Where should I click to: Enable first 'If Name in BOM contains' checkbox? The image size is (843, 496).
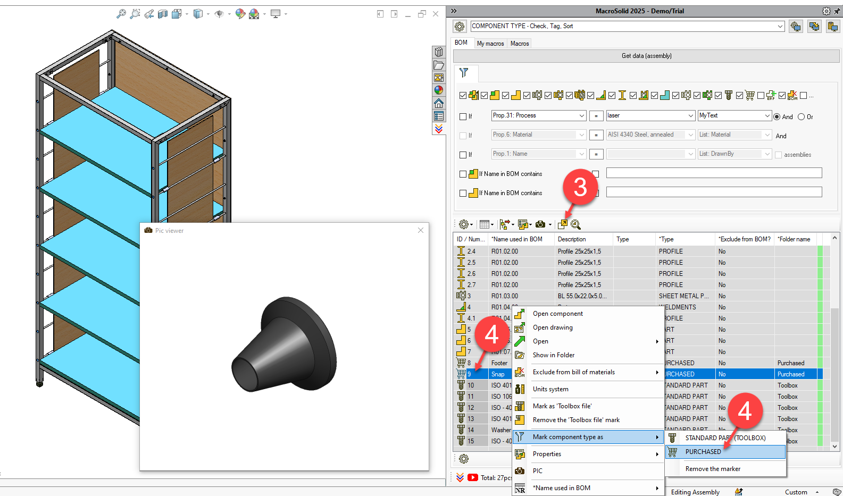pos(463,174)
